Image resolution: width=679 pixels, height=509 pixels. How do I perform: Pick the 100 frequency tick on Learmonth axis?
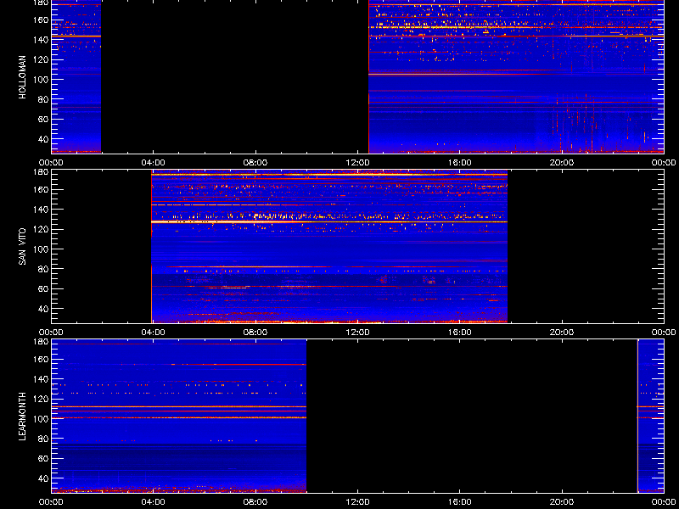click(x=40, y=418)
